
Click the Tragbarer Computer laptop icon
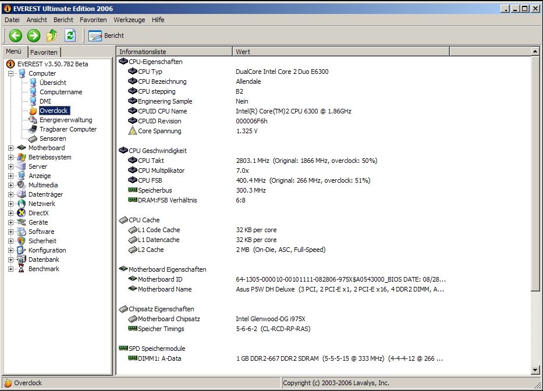click(33, 129)
